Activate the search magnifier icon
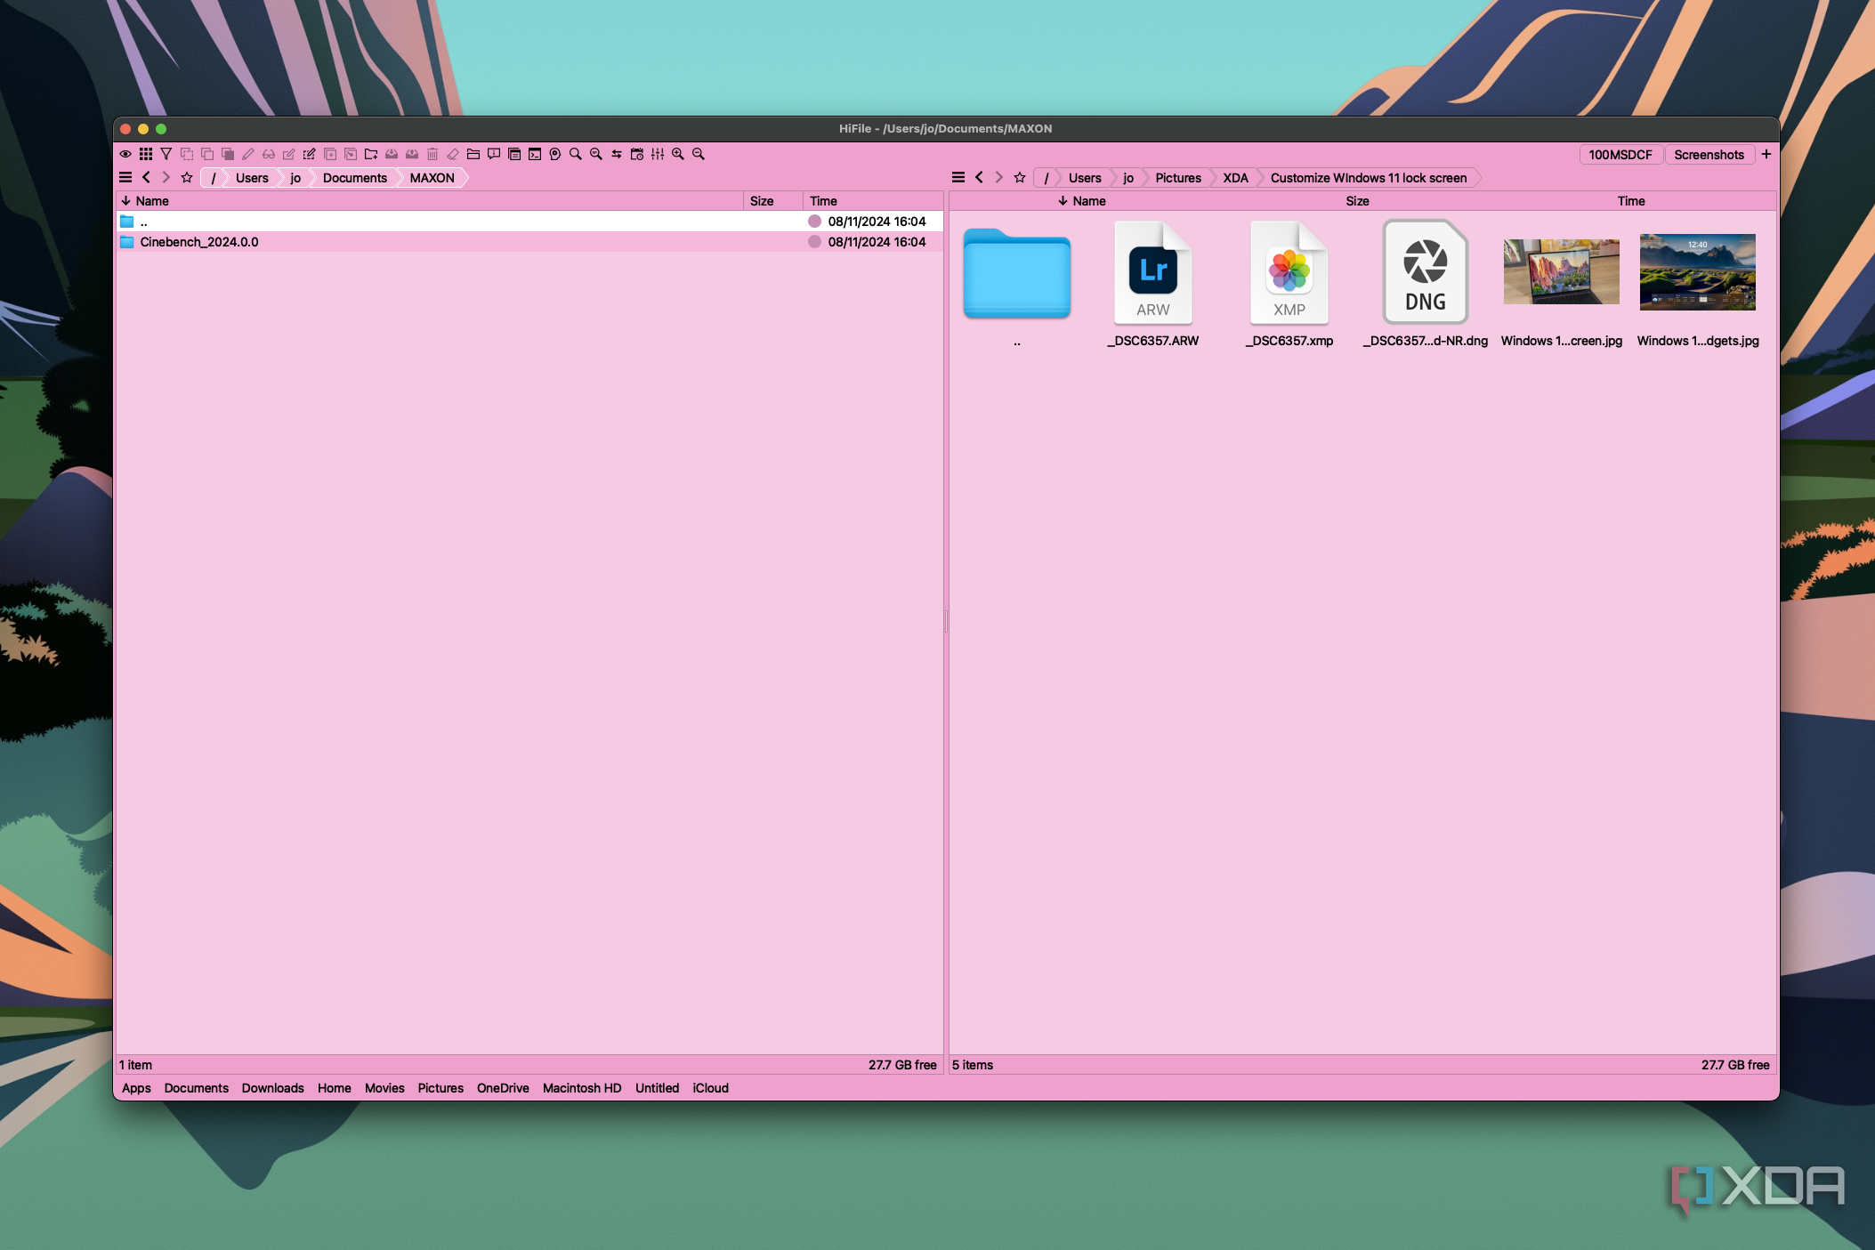 [575, 153]
